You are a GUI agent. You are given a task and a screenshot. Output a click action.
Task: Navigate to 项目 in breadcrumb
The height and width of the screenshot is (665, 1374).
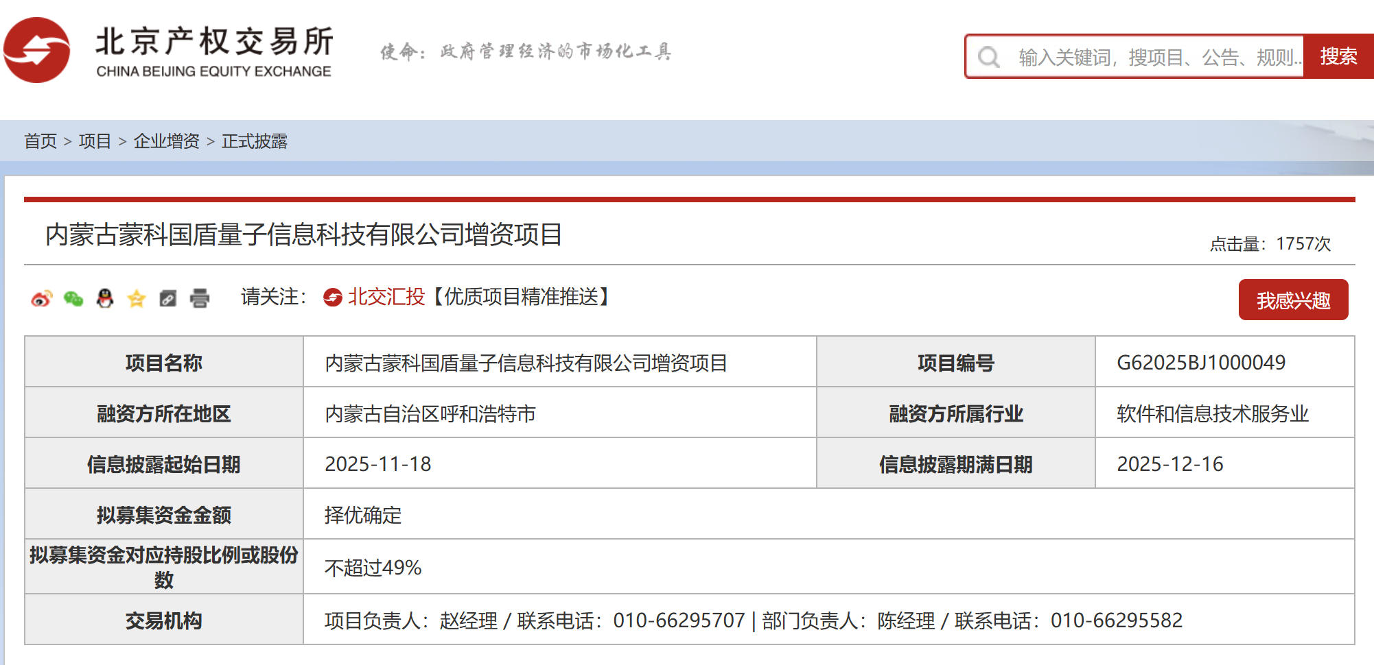(95, 141)
